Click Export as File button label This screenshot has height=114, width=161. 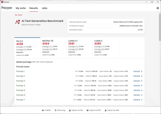tap(77, 110)
